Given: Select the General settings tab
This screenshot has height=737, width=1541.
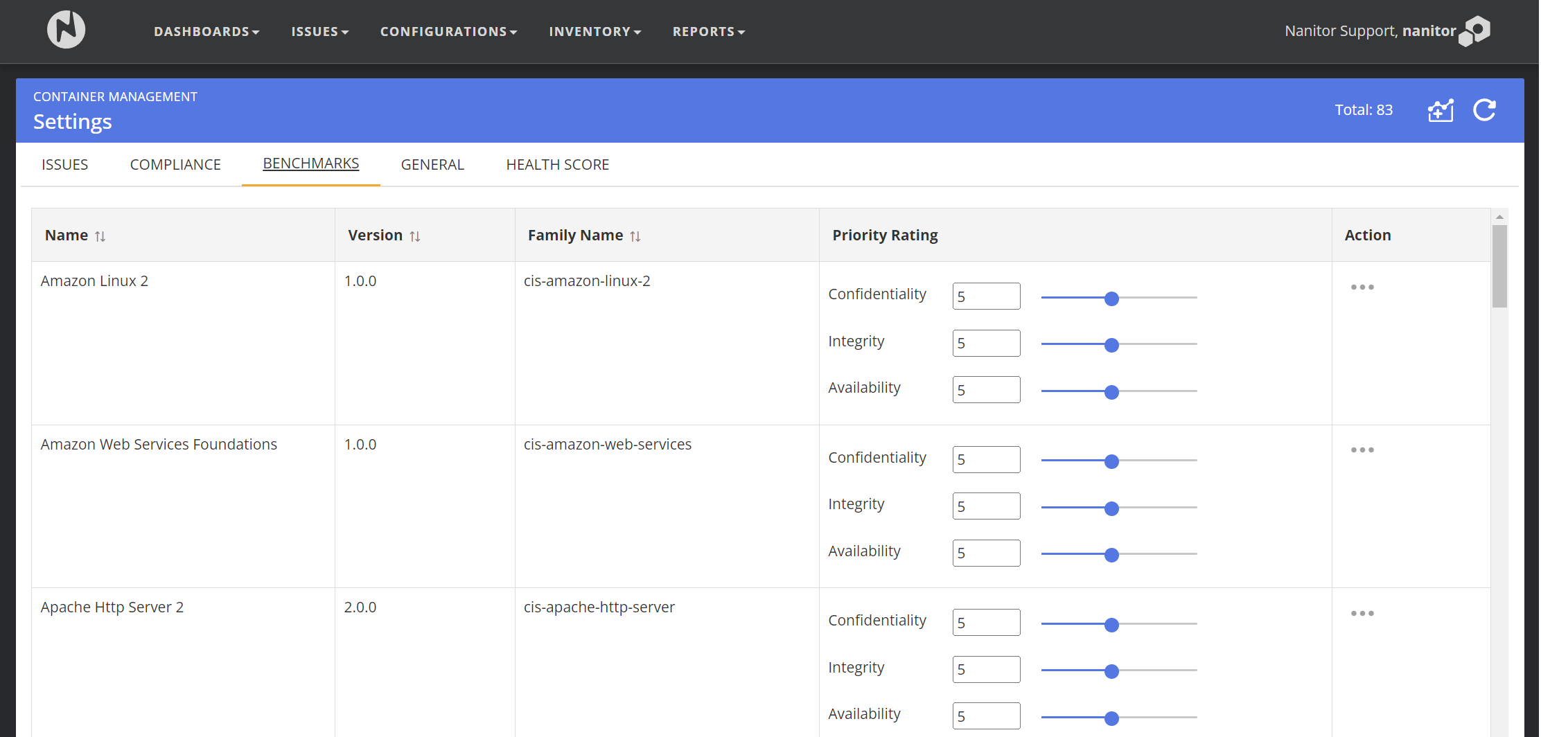Looking at the screenshot, I should point(432,165).
